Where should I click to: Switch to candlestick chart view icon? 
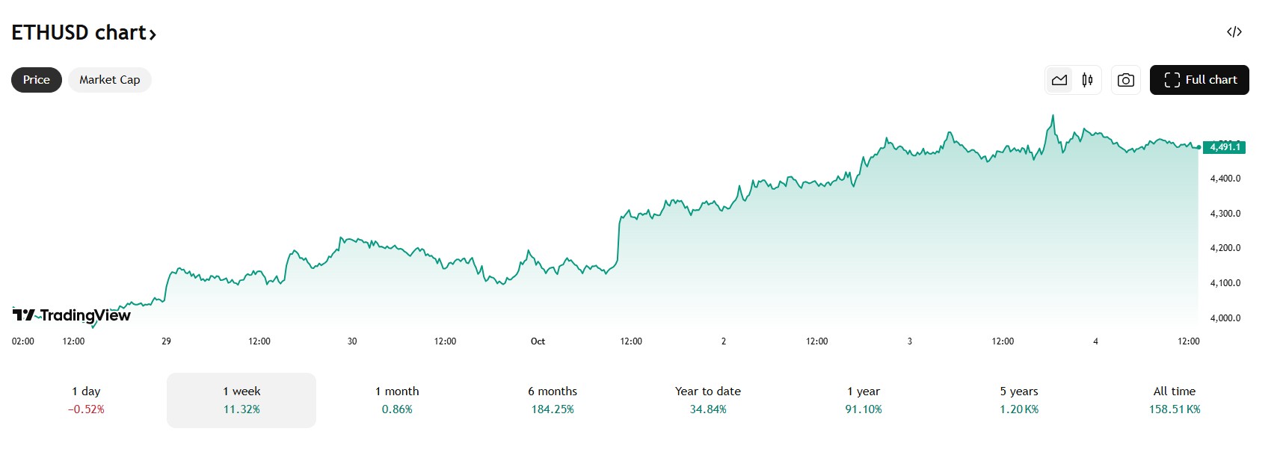tap(1087, 80)
